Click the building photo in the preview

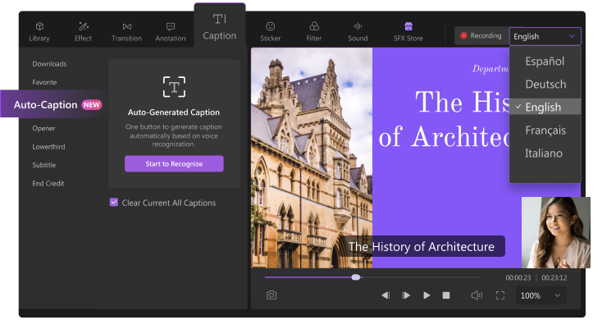312,158
